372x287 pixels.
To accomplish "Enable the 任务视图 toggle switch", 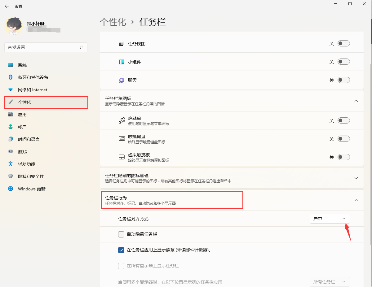I will tap(343, 43).
